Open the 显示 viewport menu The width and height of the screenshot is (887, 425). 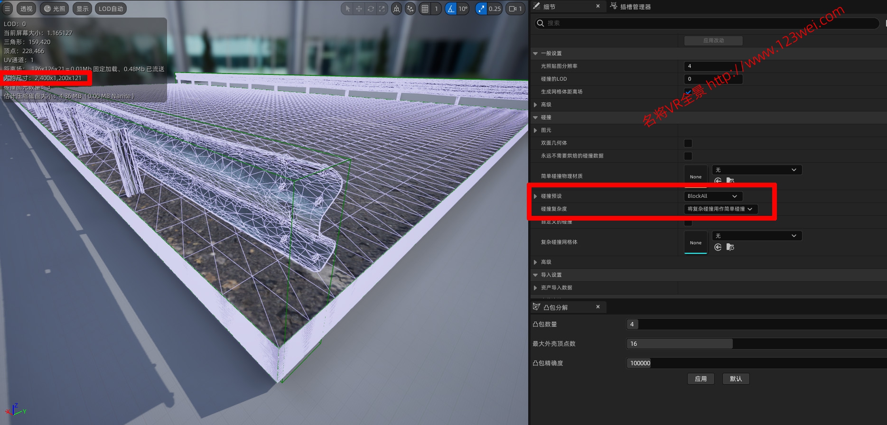[83, 9]
